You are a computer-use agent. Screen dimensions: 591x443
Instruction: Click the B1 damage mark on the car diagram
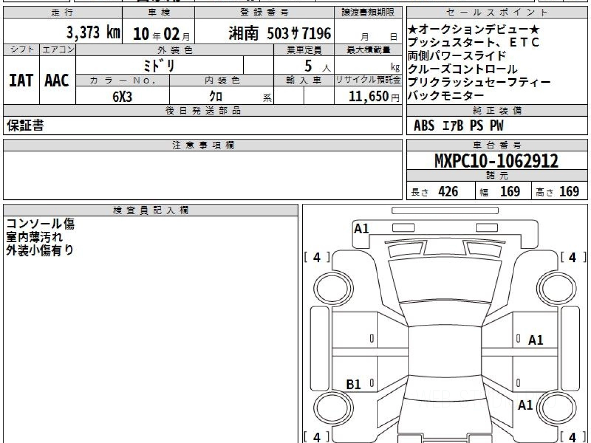coord(354,384)
